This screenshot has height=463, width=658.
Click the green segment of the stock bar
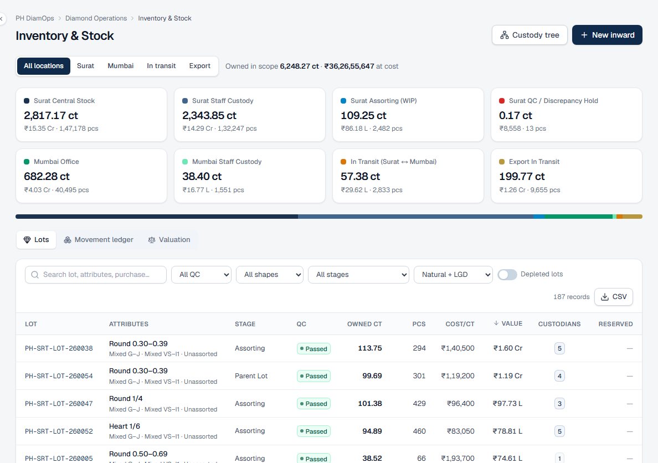tap(579, 217)
